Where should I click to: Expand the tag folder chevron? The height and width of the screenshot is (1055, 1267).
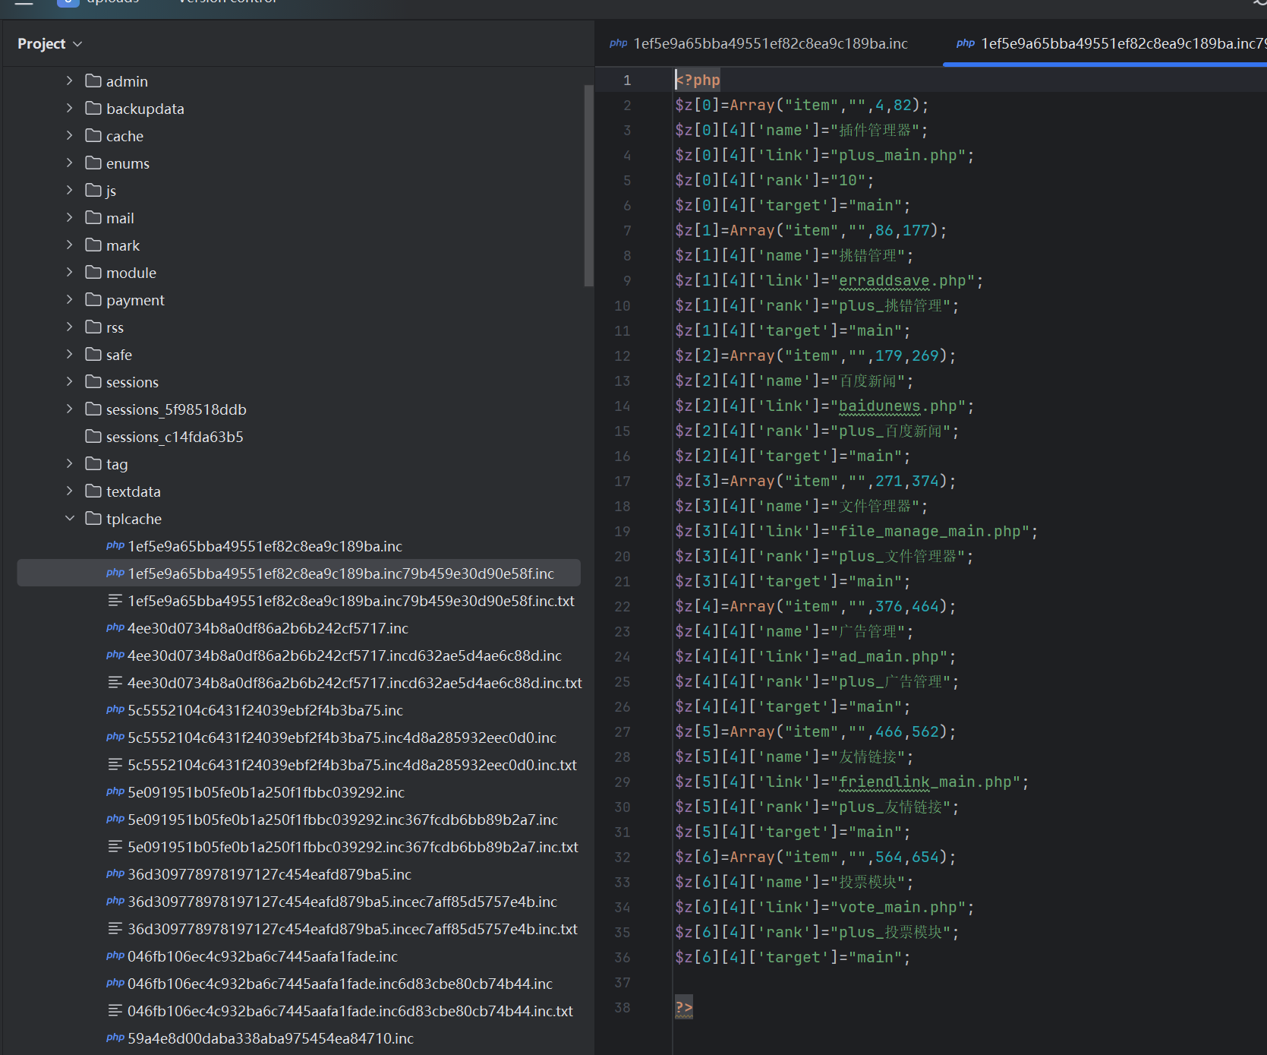tap(70, 463)
